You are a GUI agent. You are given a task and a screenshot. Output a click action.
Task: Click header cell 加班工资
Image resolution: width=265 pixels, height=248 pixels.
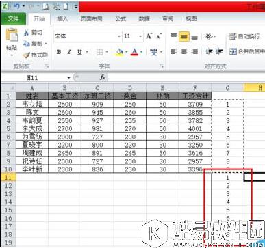(x=97, y=96)
